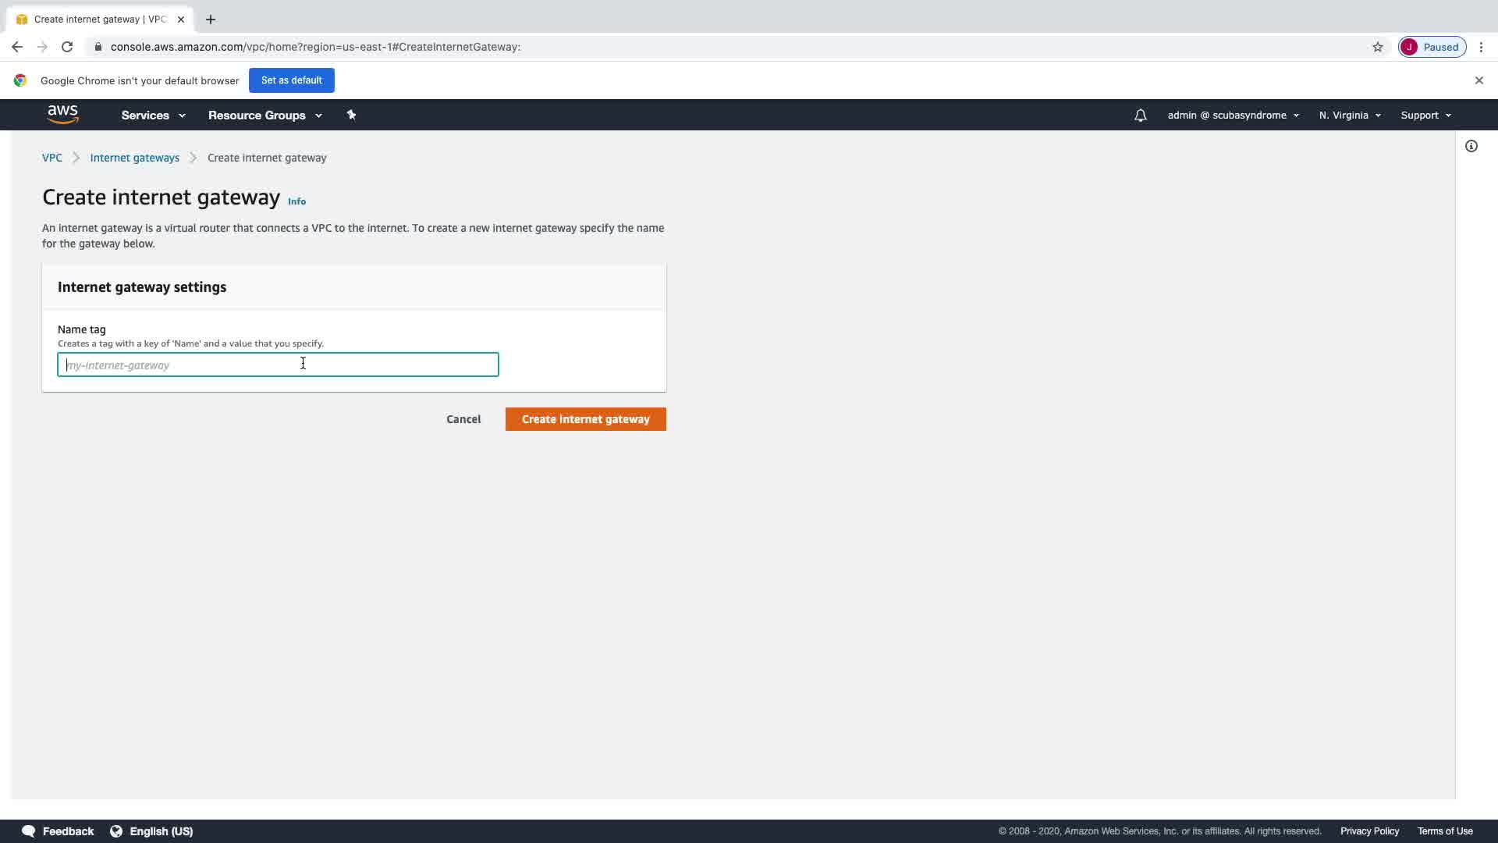
Task: Go back to previous page
Action: click(x=17, y=47)
